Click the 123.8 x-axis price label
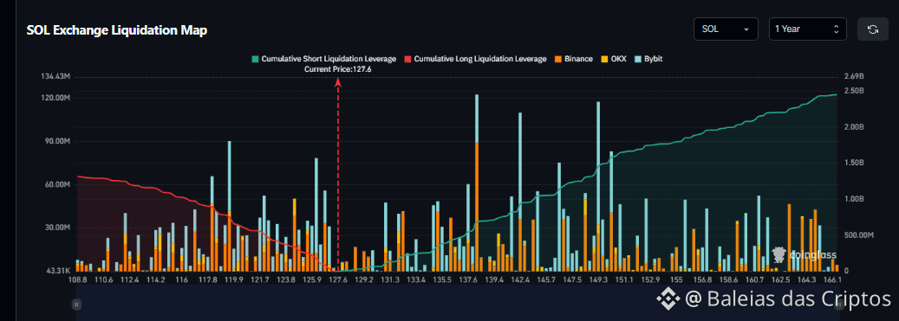Image resolution: width=899 pixels, height=321 pixels. (285, 280)
